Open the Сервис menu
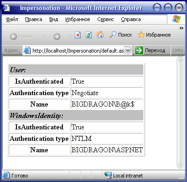Screen dimensions: 187x182 [105, 19]
